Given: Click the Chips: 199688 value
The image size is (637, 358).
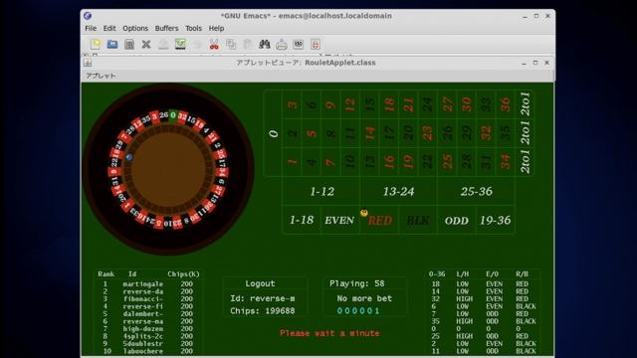Looking at the screenshot, I should [263, 311].
